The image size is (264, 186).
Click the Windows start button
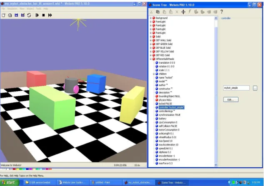[x=10, y=183]
